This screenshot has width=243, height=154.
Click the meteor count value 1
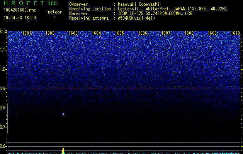(x=55, y=18)
